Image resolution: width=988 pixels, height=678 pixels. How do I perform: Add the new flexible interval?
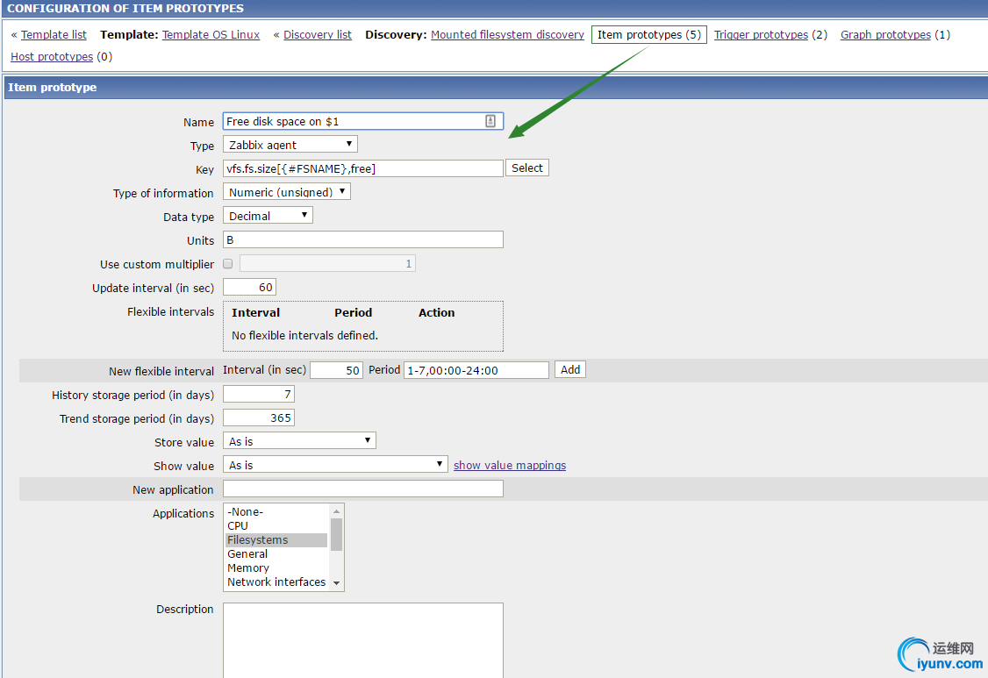(x=570, y=370)
